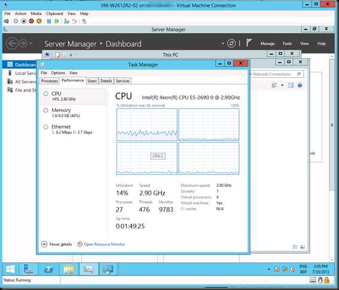The image size is (339, 290).
Task: Click Task Manager taskbar icon
Action: [x=88, y=269]
